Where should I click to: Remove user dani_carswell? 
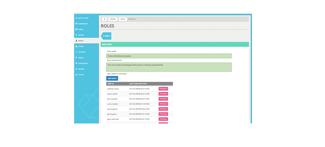[x=163, y=99]
